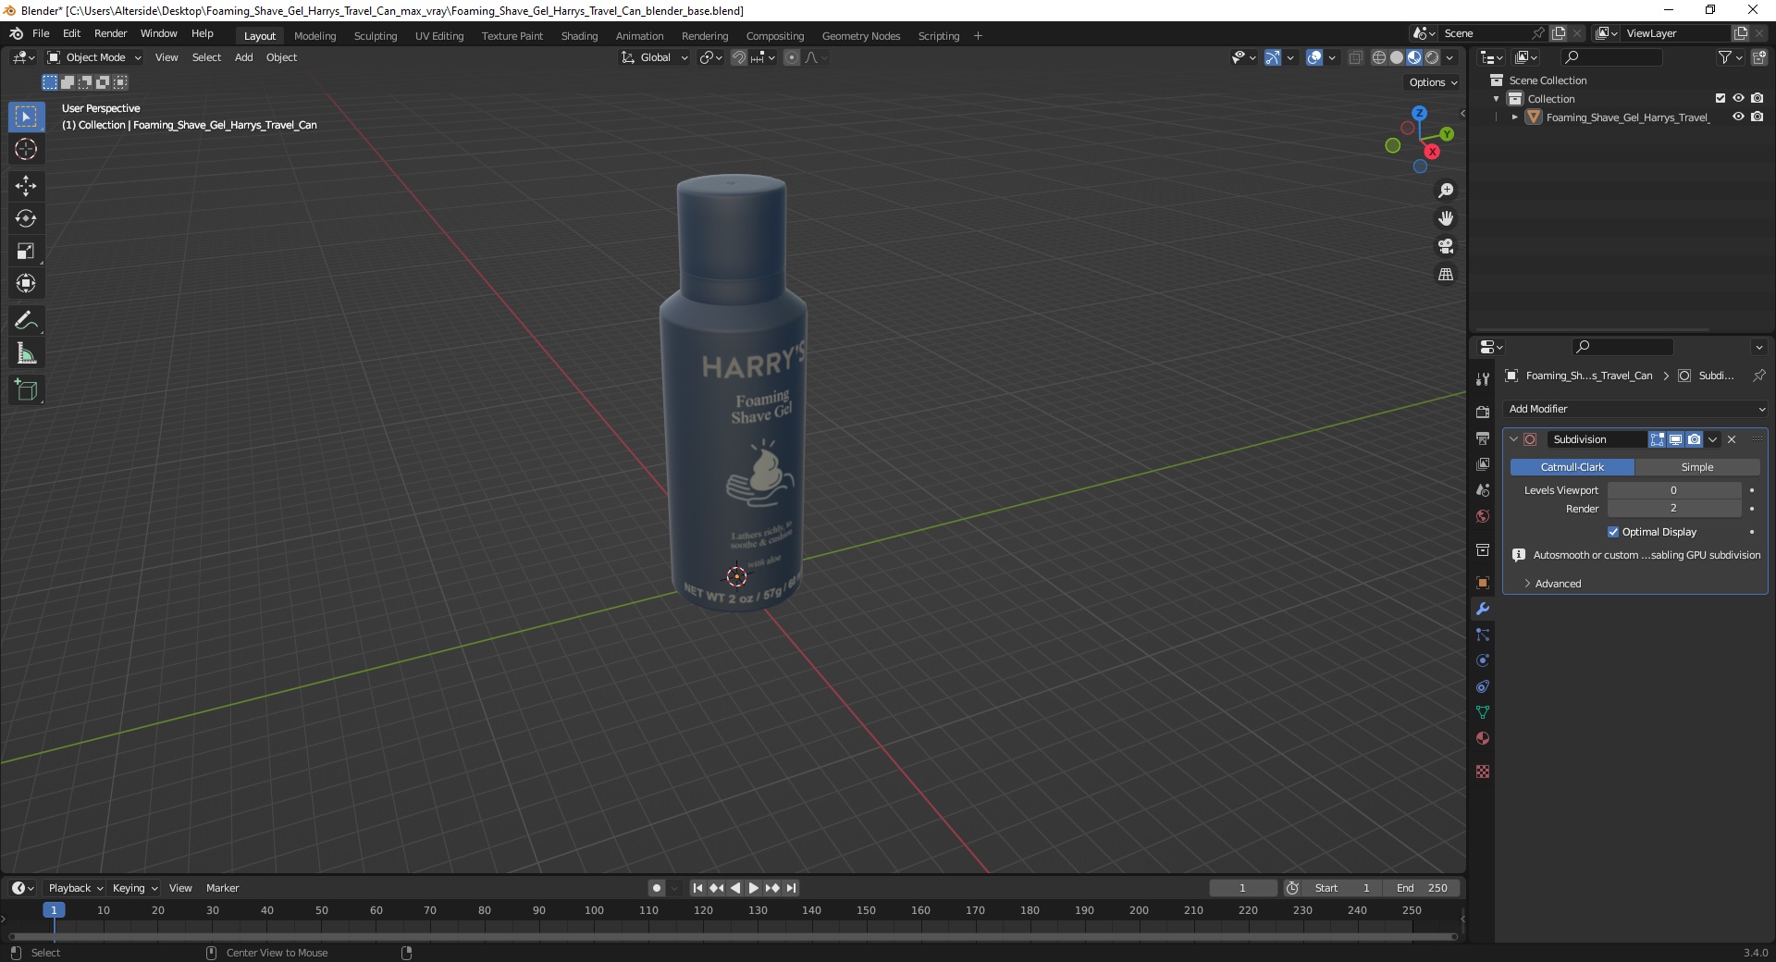Toggle camera view icon

[x=1445, y=246]
